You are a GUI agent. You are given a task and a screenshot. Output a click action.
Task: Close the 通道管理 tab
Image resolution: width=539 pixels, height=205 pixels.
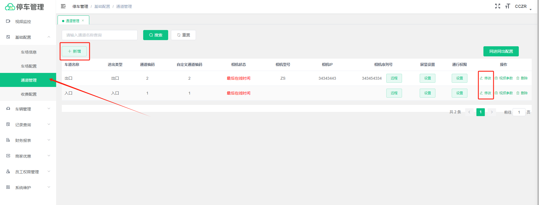coord(83,20)
